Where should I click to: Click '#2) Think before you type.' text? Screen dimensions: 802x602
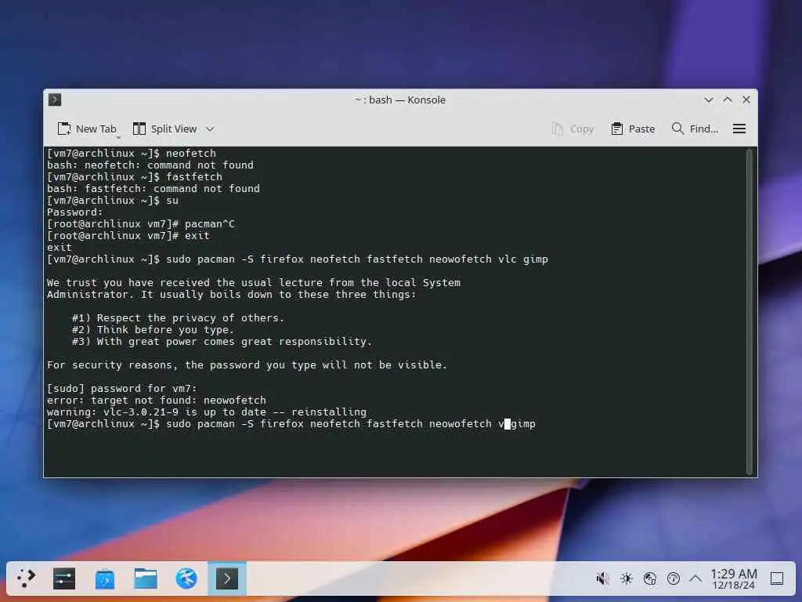coord(153,329)
